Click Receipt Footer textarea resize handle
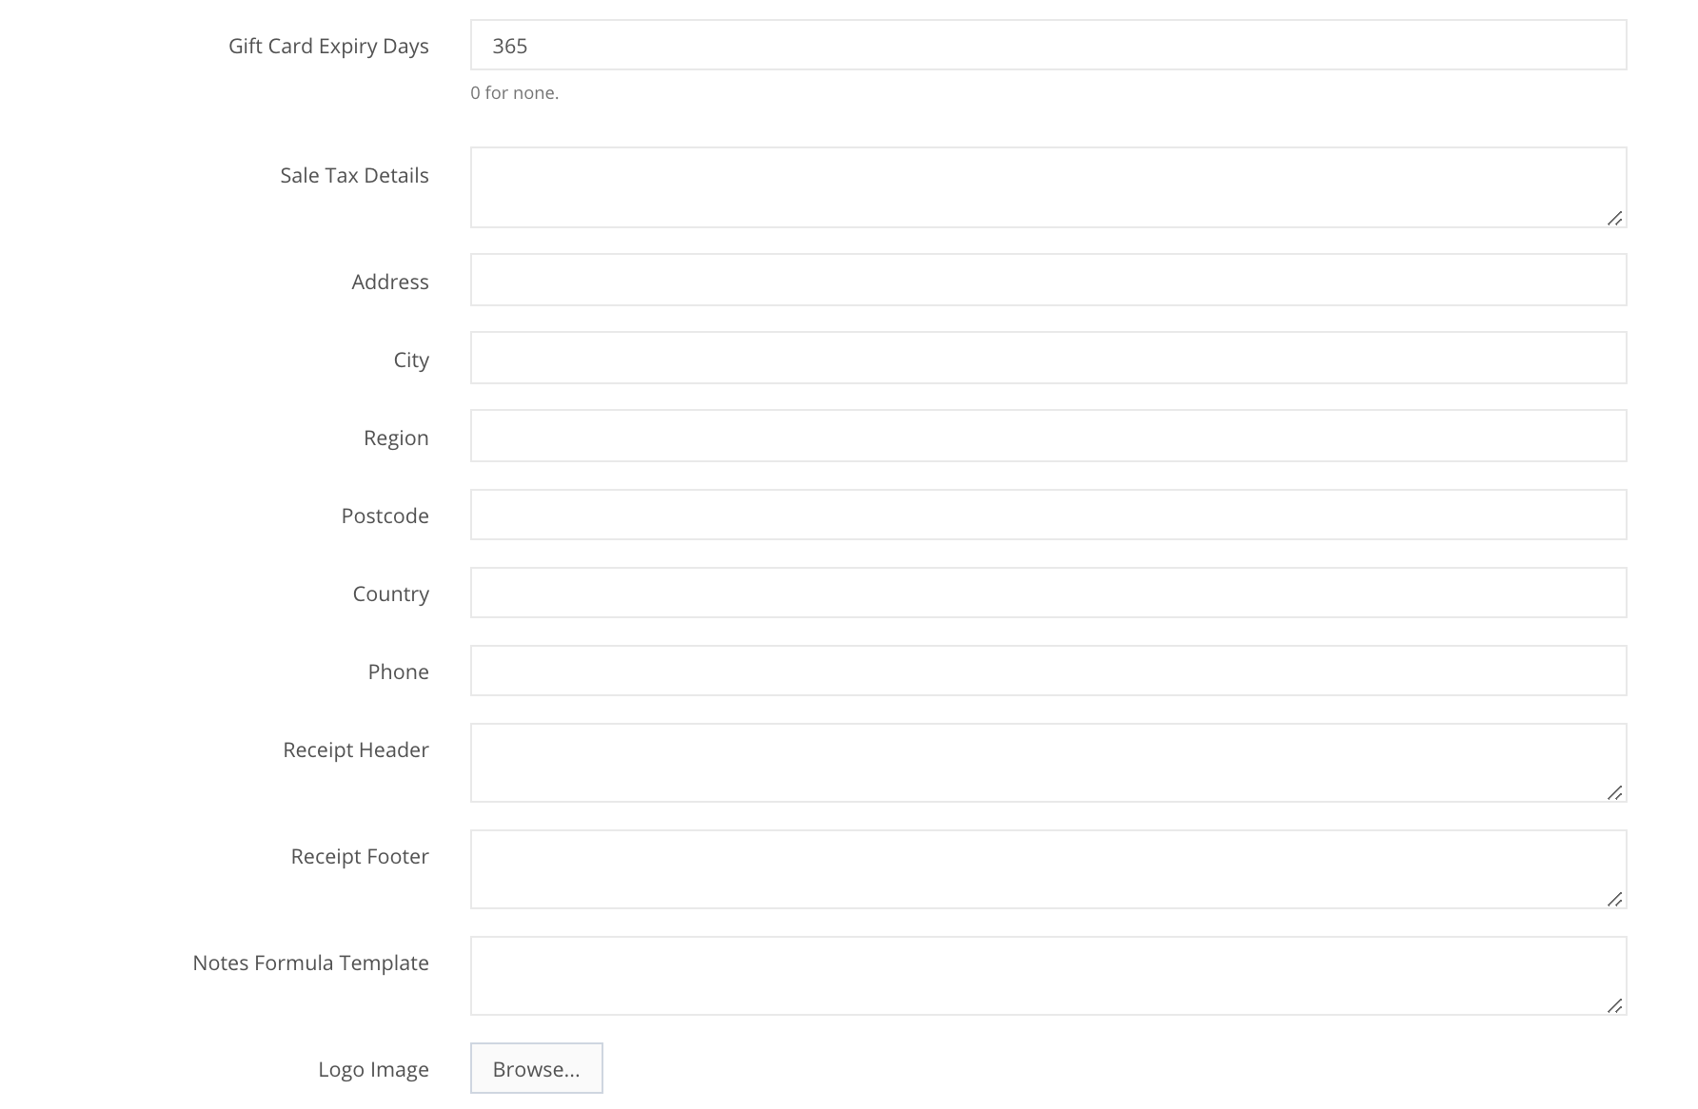Screen dimensions: 1698x1109 (x=1614, y=899)
